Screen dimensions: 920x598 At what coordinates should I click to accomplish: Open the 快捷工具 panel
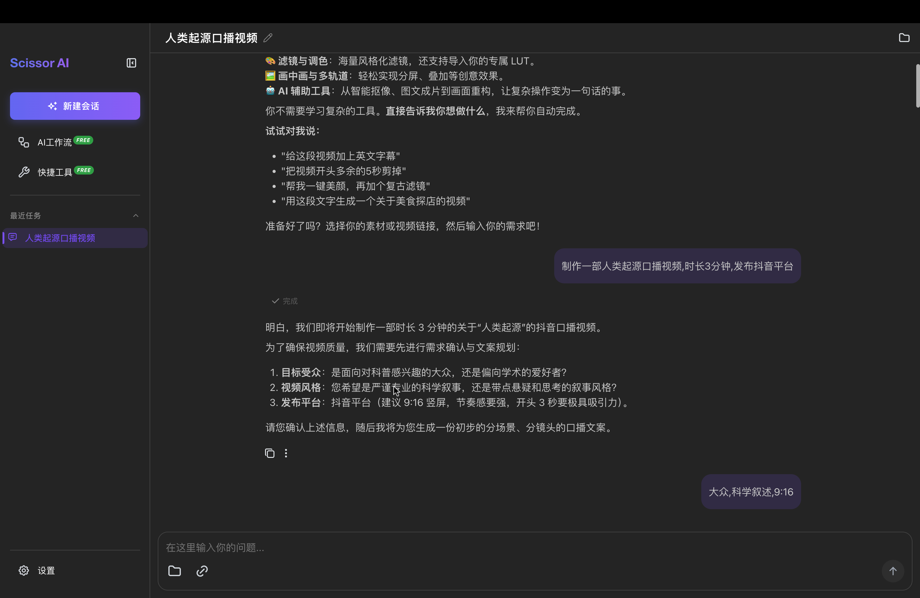(x=54, y=172)
